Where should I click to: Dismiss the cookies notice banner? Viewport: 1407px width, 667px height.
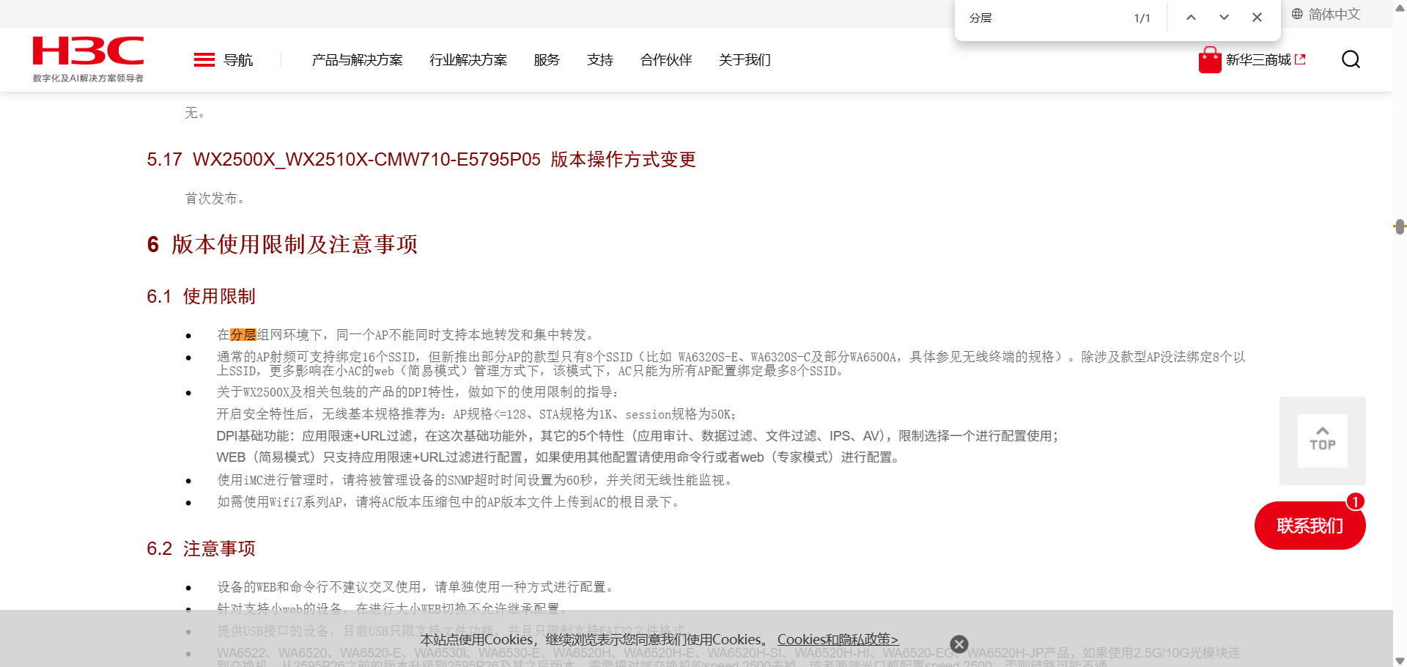click(x=959, y=644)
